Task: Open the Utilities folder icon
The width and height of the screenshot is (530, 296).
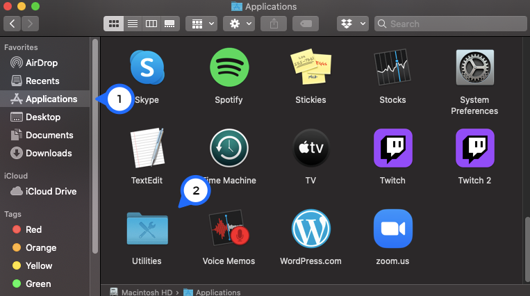Action: 147,229
